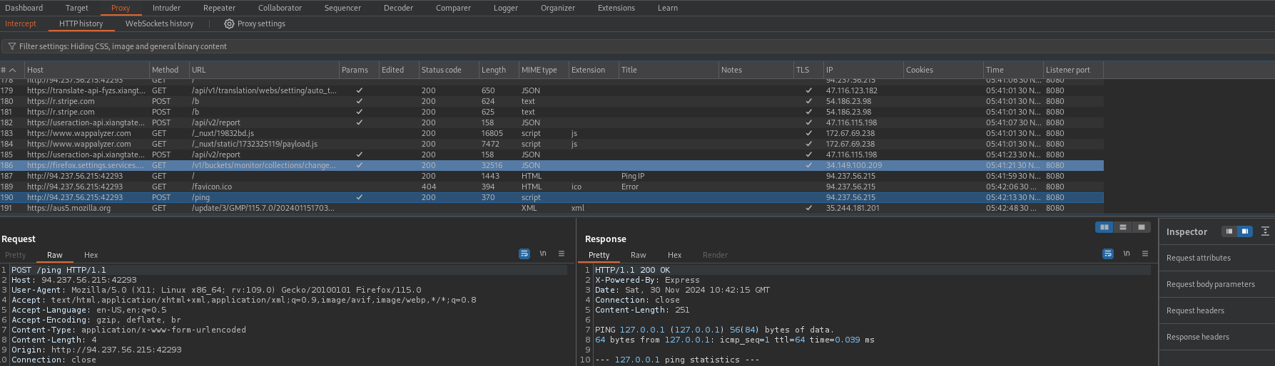
Task: Open the Target tab
Action: click(77, 8)
